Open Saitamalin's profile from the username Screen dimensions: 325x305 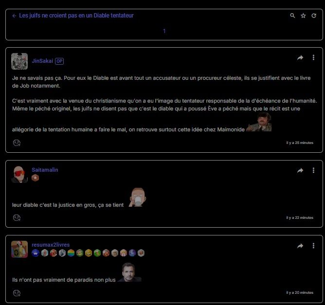45,170
